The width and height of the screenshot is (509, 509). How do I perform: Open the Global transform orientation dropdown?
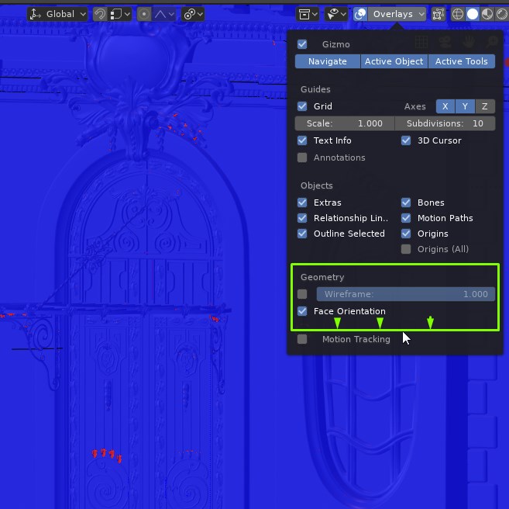(57, 14)
